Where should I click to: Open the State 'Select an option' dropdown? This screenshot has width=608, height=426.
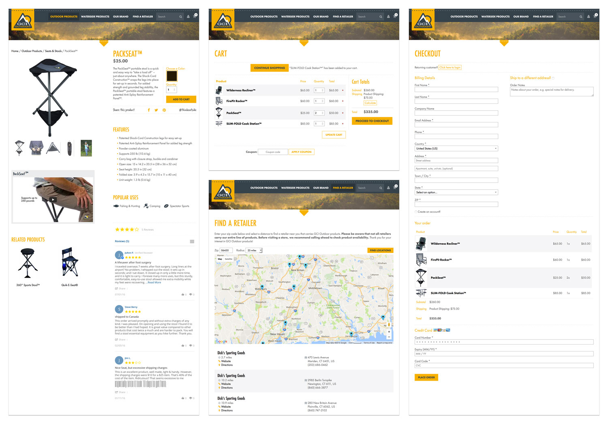pos(456,193)
